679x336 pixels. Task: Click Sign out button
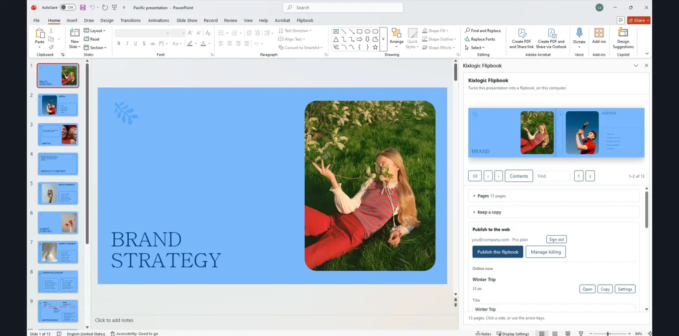556,240
